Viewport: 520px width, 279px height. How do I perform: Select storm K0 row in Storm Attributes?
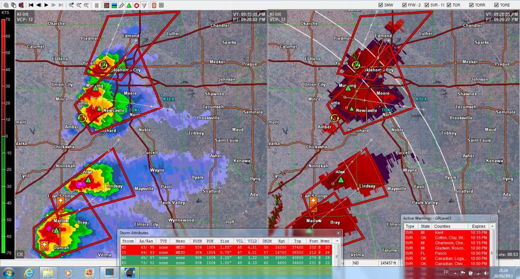pyautogui.click(x=226, y=247)
